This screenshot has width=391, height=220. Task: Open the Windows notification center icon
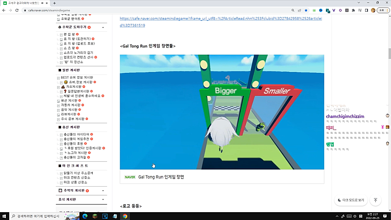(385, 216)
